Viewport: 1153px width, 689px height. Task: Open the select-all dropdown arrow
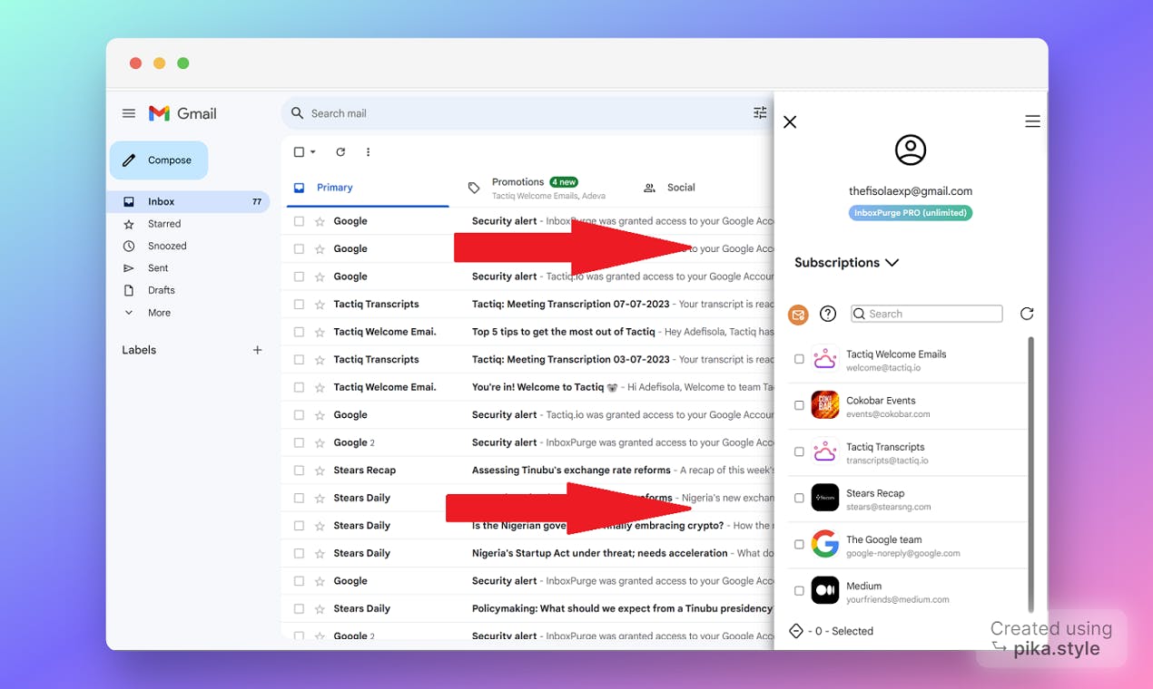click(313, 152)
